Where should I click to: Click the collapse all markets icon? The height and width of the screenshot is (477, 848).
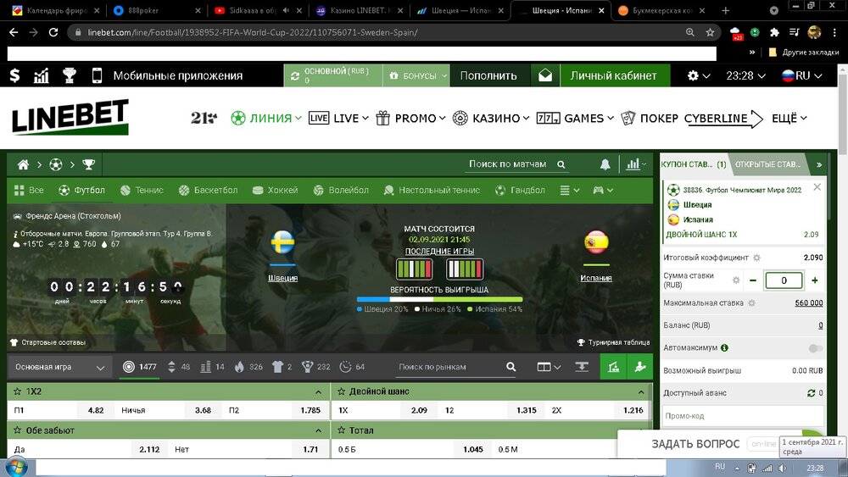(582, 367)
